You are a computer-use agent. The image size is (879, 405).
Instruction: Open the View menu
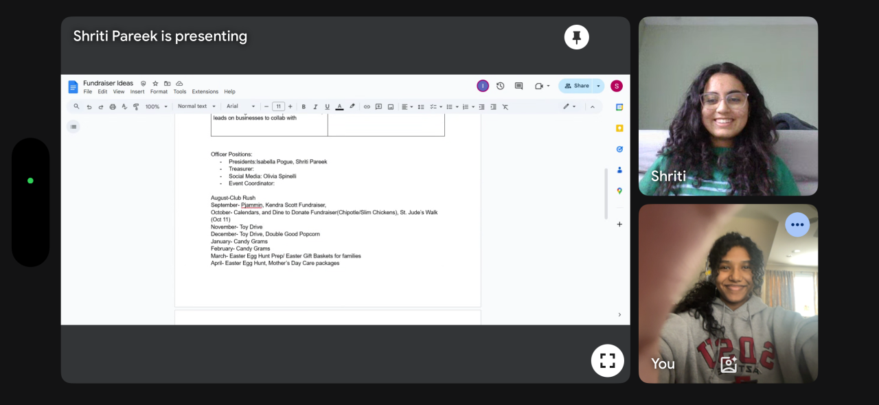[x=119, y=92]
